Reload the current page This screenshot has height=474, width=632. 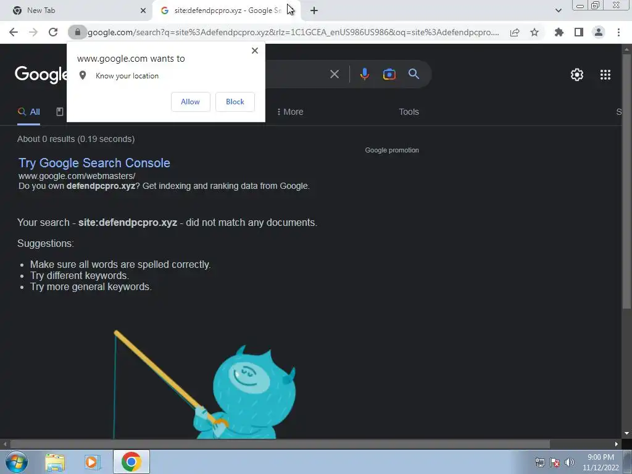(x=53, y=32)
